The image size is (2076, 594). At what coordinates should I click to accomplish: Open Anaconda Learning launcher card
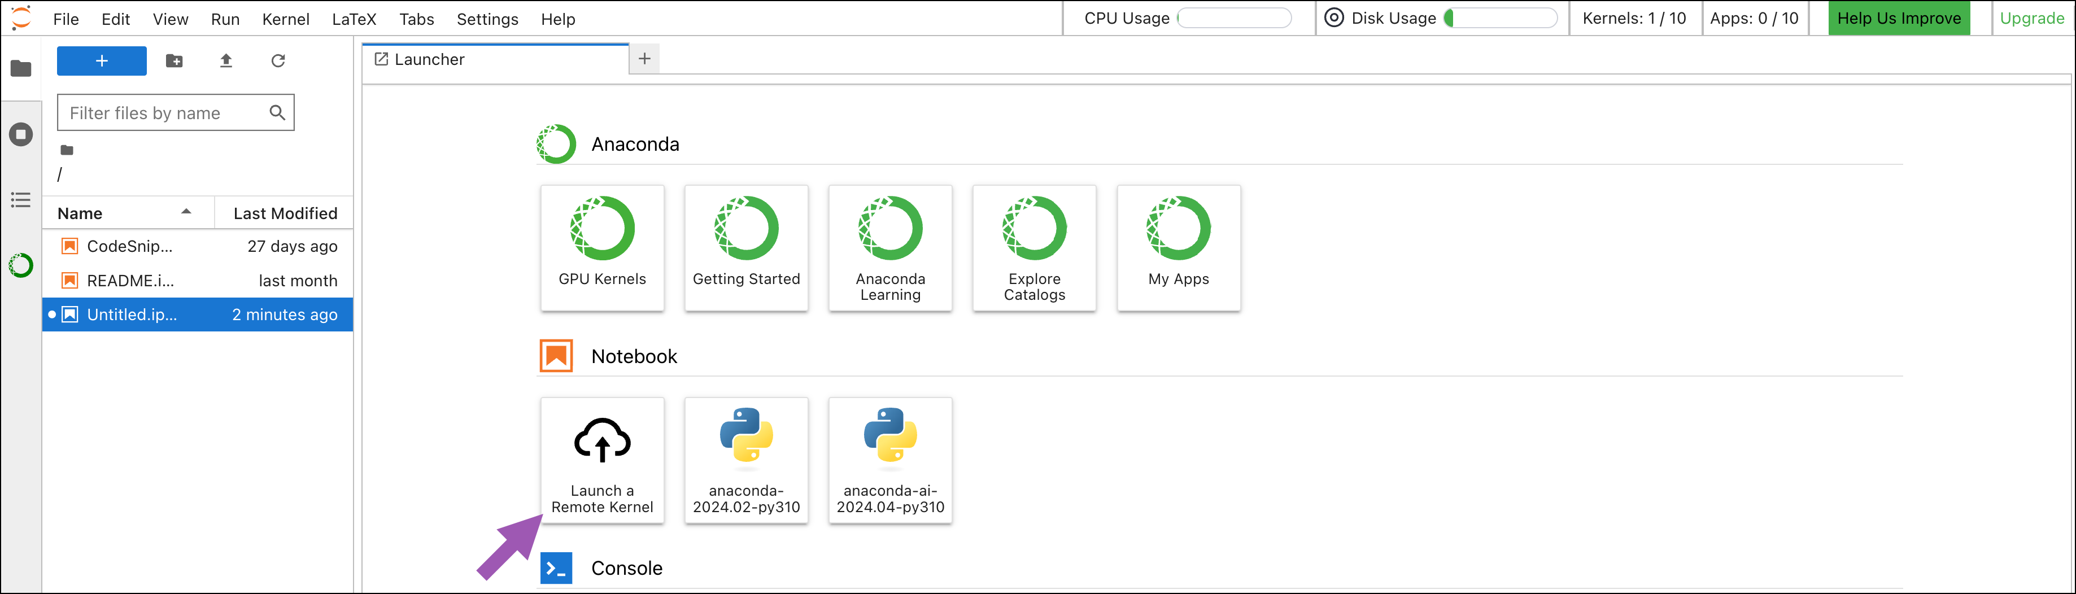click(891, 247)
